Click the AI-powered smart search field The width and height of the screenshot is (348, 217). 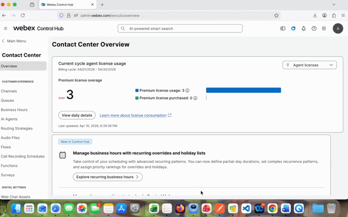click(x=180, y=29)
